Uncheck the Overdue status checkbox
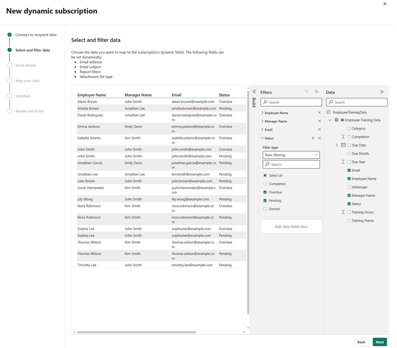 click(265, 192)
